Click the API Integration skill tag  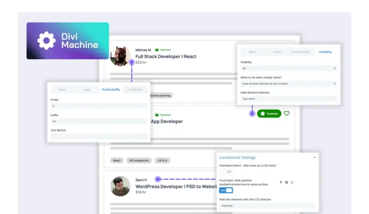(x=139, y=161)
